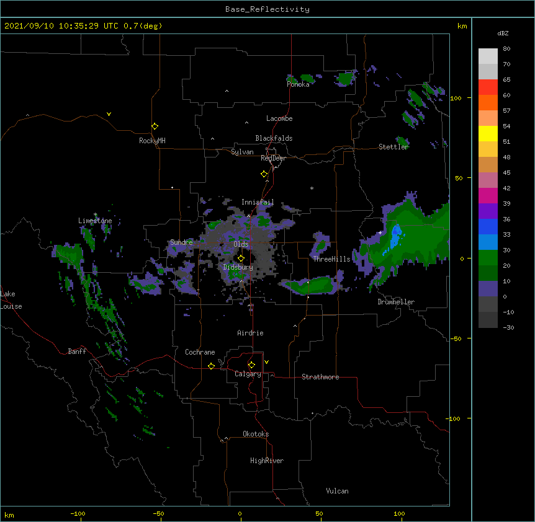Click the Olds label
This screenshot has height=522, width=535.
pos(241,244)
